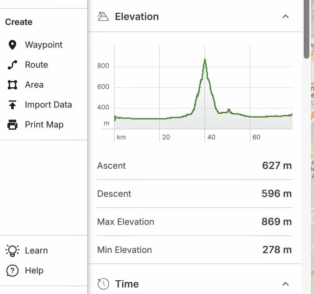This screenshot has height=294, width=314.
Task: Click the Area polygon icon
Action: tap(12, 85)
